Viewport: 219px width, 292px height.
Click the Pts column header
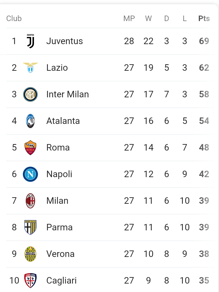pos(204,18)
